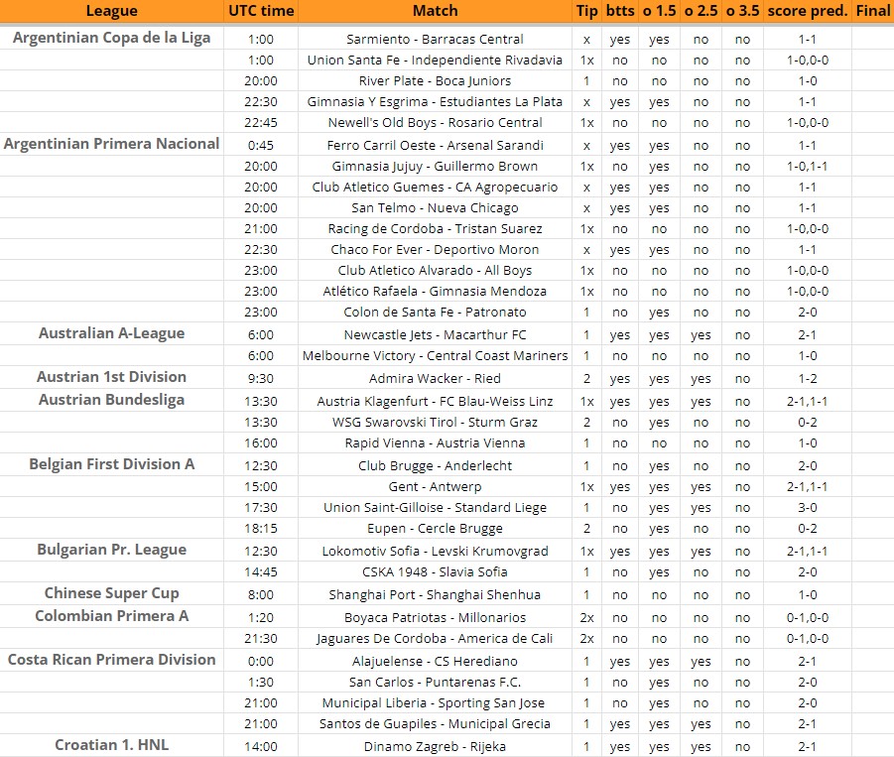Click the 'League' column header
Viewport: 894px width, 757px height.
(x=112, y=11)
